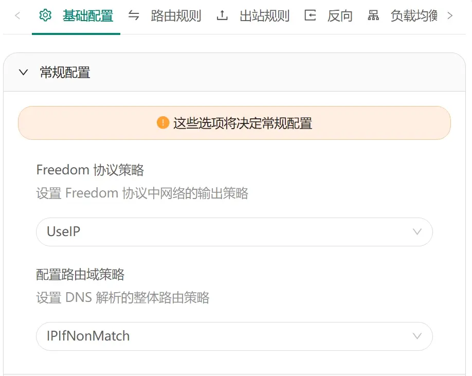
Task: Click the arrow in the UseIP dropdown
Action: [x=417, y=231]
